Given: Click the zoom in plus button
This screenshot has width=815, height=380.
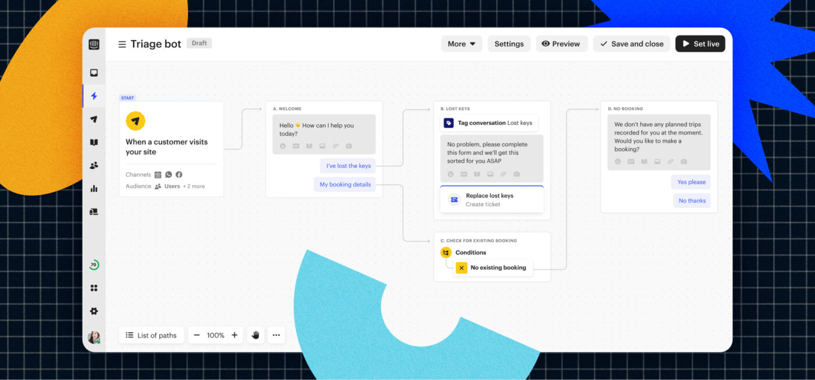Looking at the screenshot, I should [x=234, y=335].
